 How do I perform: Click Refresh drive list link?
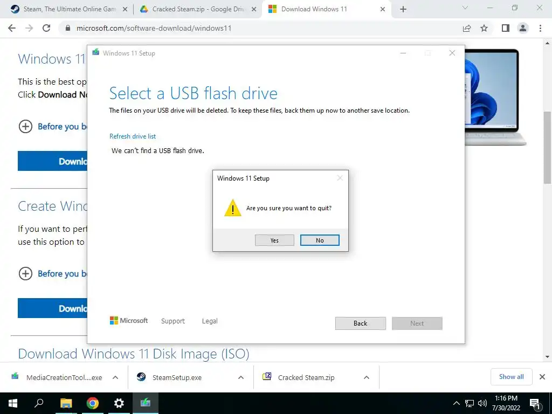(133, 136)
